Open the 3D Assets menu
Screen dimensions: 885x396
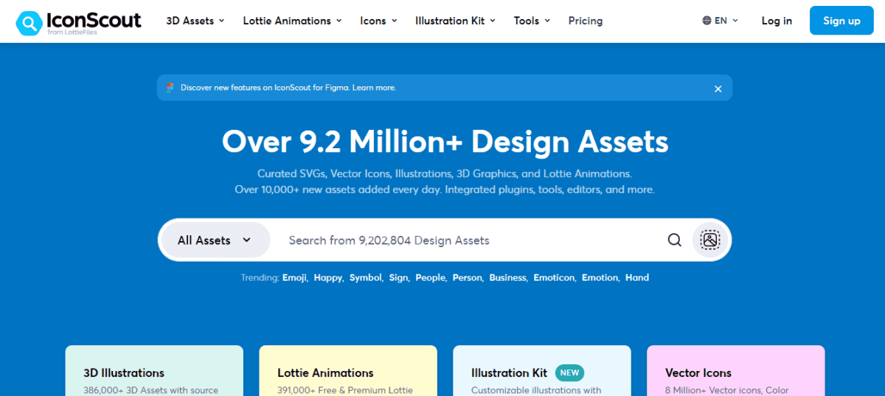[195, 21]
